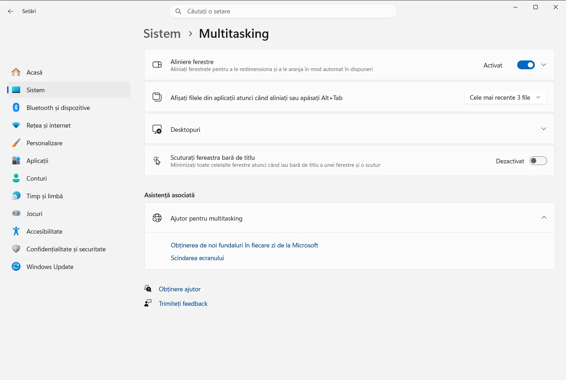Image resolution: width=566 pixels, height=380 pixels.
Task: Click the Desktopuri icon
Action: pyautogui.click(x=157, y=129)
